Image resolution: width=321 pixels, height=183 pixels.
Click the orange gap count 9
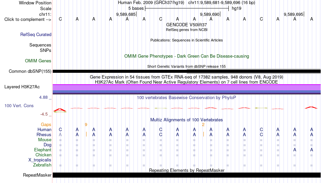(x=86, y=125)
